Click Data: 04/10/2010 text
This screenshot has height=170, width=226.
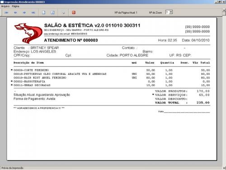[196, 40]
